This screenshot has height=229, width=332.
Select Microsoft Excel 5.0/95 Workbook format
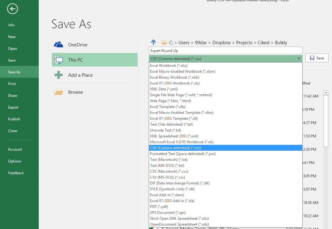click(226, 142)
